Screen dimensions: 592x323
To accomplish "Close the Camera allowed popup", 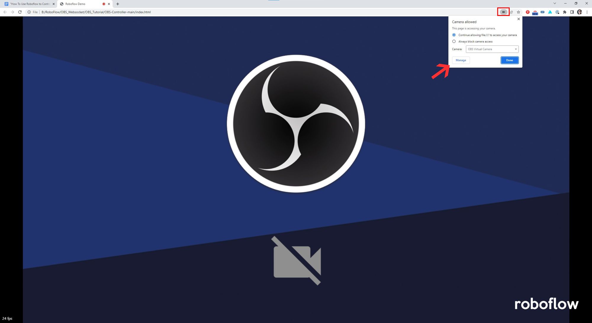I will pyautogui.click(x=518, y=19).
